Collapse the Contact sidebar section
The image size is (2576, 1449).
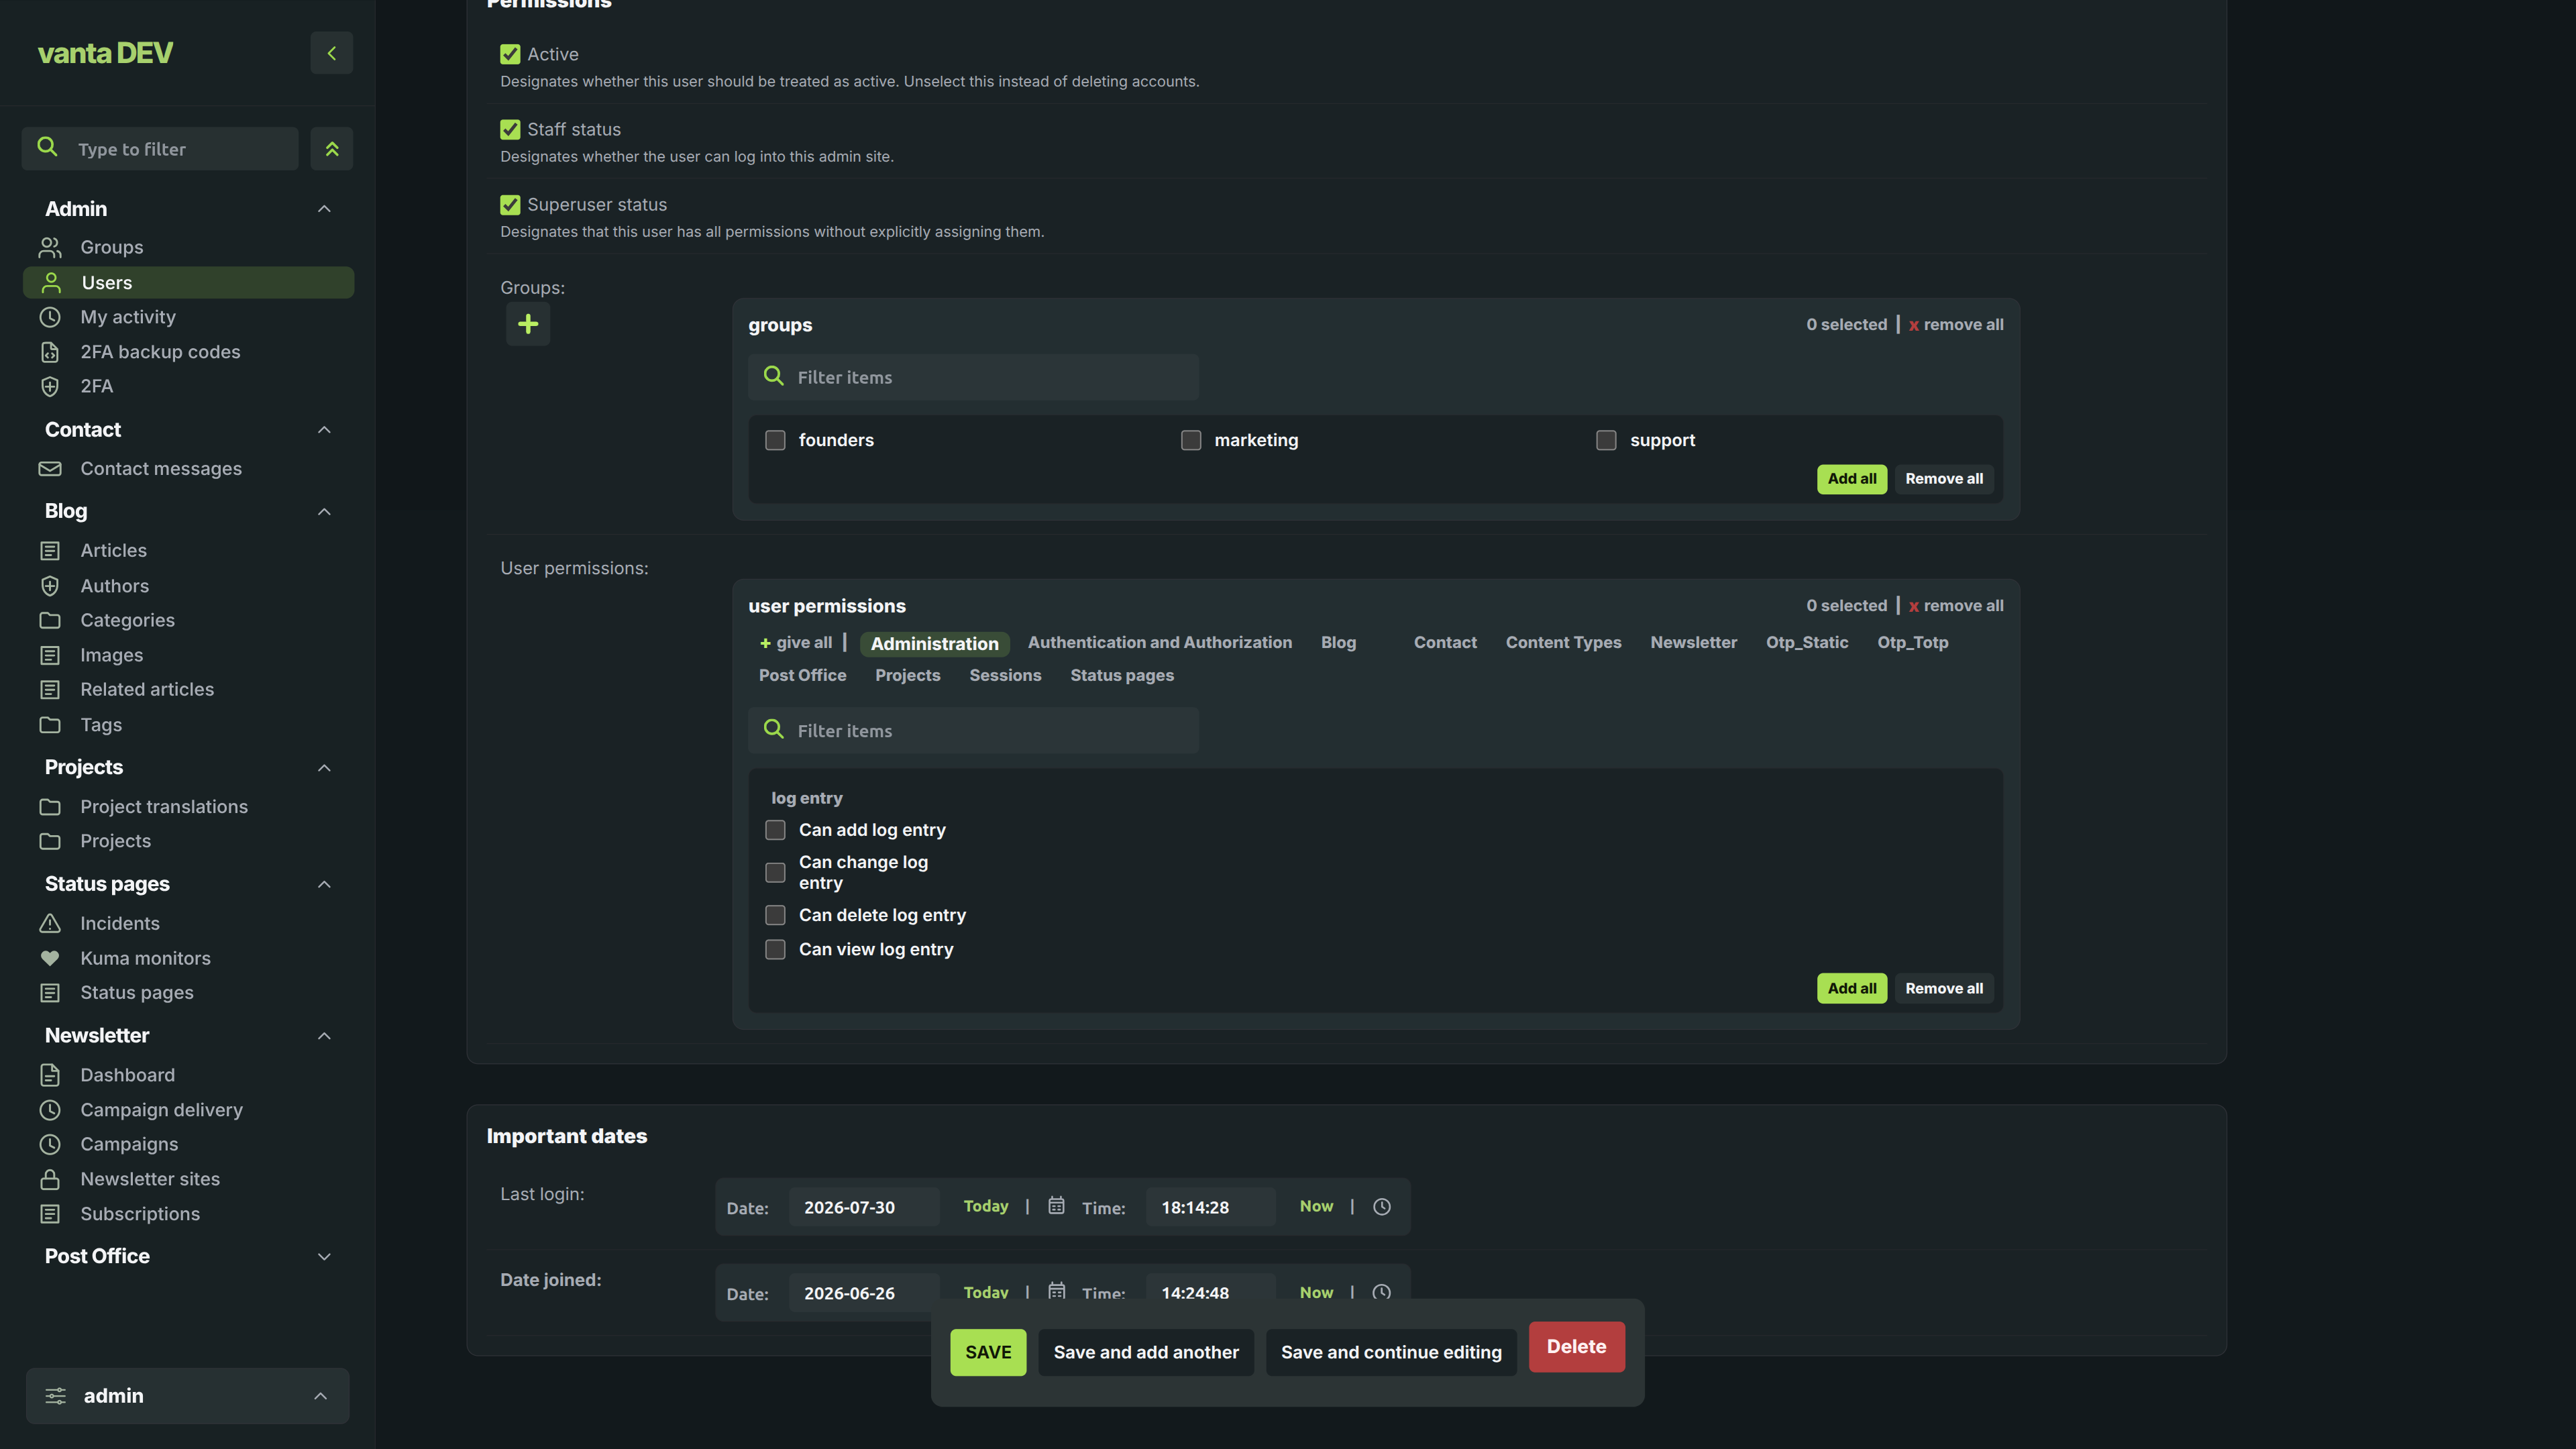[324, 430]
